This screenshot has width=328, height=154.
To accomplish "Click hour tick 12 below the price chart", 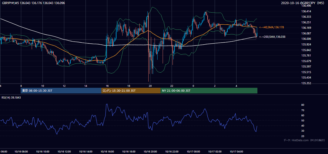I will coord(64,86).
